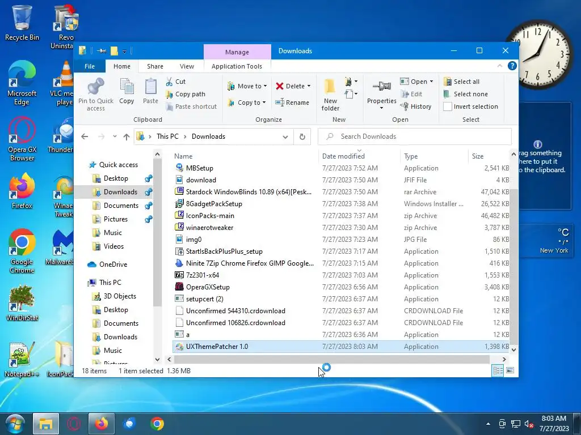This screenshot has width=581, height=435.
Task: Open the Copy to dropdown
Action: pos(247,103)
